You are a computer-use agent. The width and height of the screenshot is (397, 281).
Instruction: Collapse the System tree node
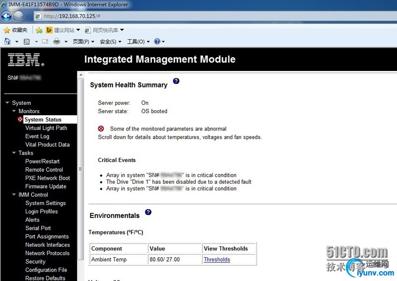[7, 103]
